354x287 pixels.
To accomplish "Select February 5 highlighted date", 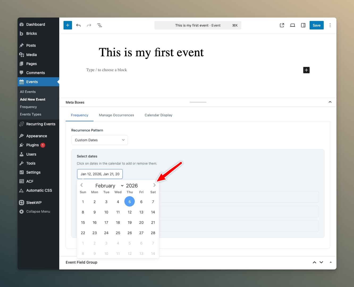I will coord(130,202).
